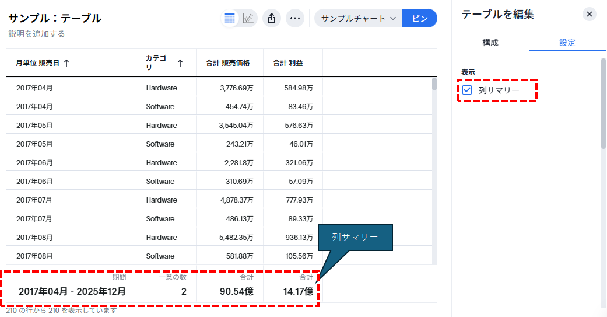Select cell 581.88万
607x317 pixels.
pyautogui.click(x=240, y=256)
